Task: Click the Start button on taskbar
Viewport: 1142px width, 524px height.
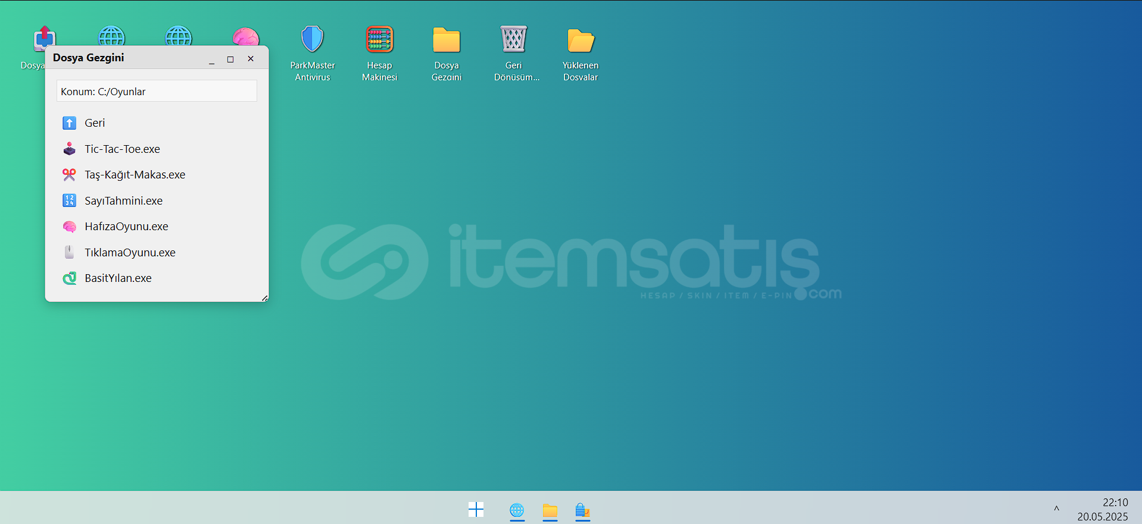Action: (x=476, y=510)
